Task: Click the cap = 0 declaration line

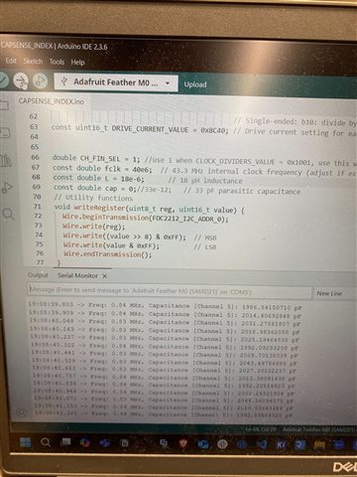Action: click(112, 188)
